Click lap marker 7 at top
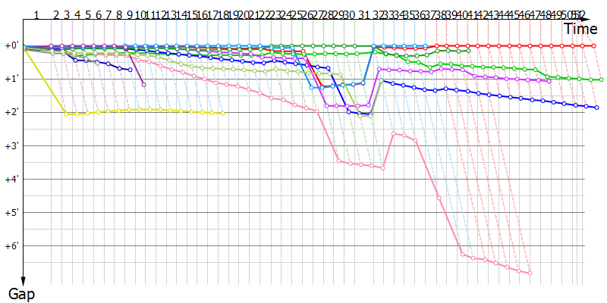The width and height of the screenshot is (607, 303). tap(109, 14)
